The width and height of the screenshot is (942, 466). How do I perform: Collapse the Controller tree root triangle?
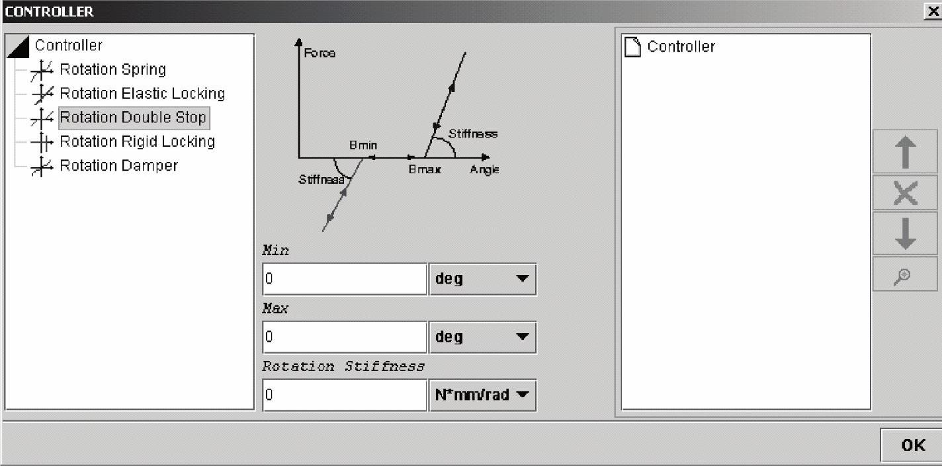pyautogui.click(x=18, y=46)
